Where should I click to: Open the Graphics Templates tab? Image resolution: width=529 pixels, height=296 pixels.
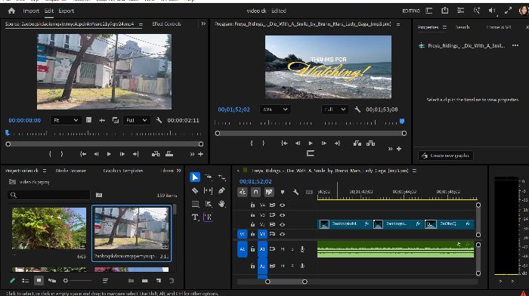(x=123, y=171)
